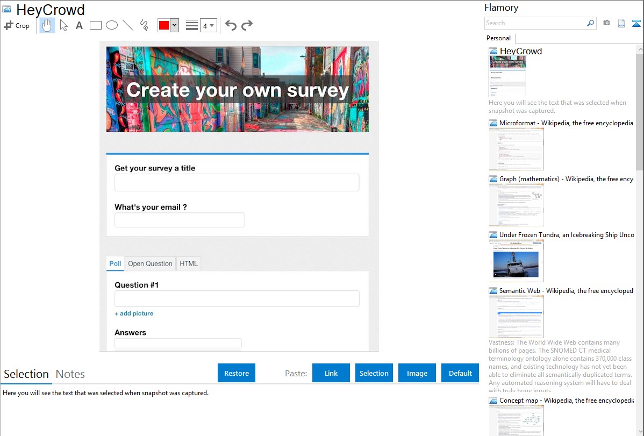
Task: Select the text annotation tool
Action: click(x=79, y=25)
